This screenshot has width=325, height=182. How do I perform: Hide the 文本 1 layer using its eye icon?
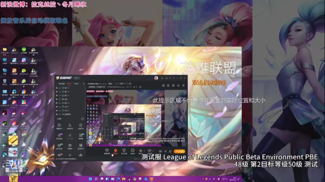56,107
